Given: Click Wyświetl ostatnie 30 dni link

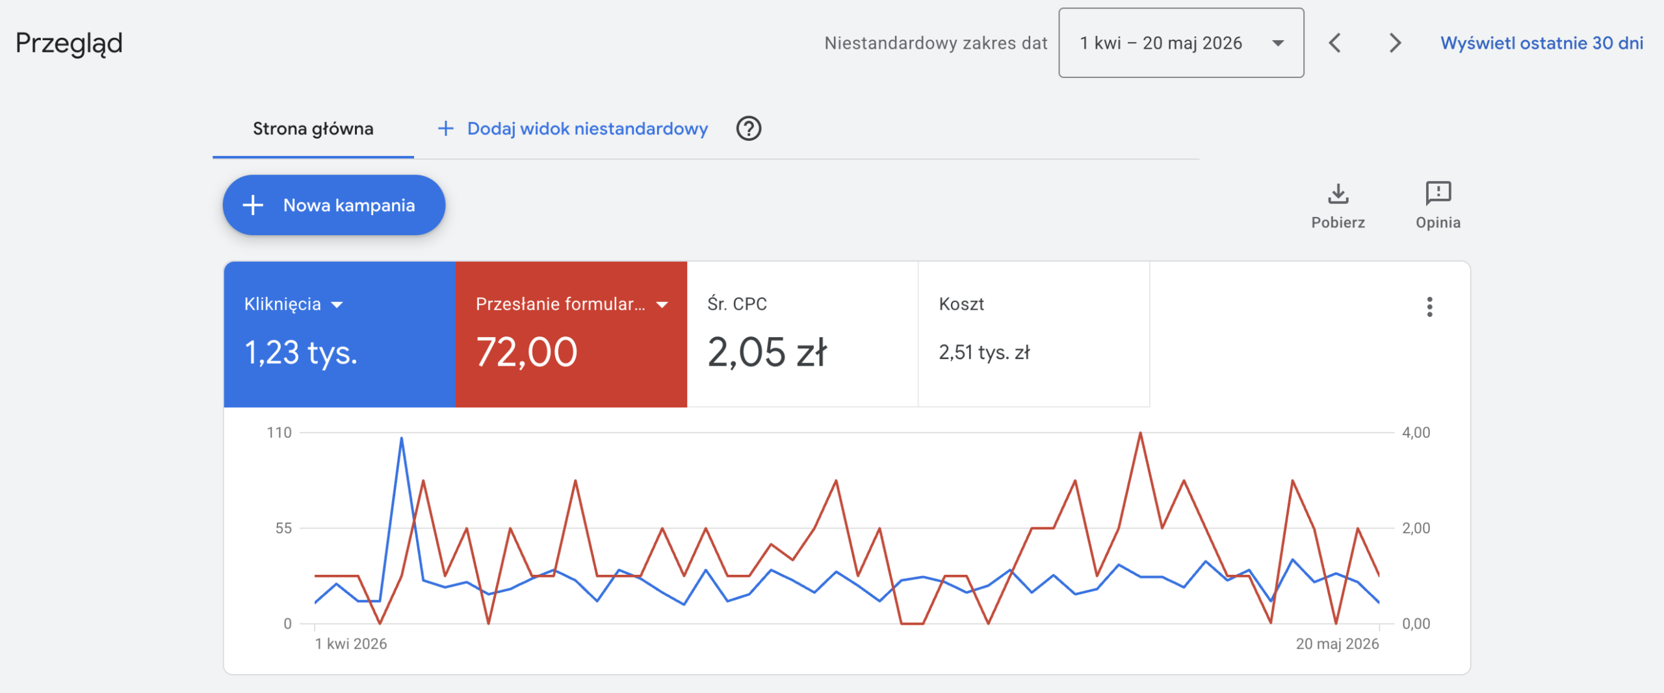Looking at the screenshot, I should coord(1542,43).
